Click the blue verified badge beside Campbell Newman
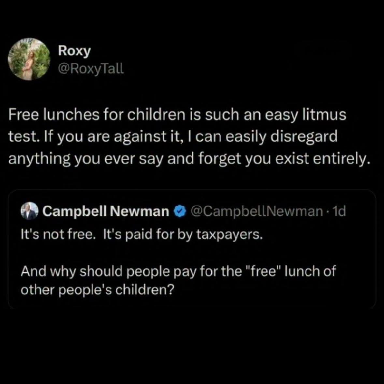The height and width of the screenshot is (384, 384). [180, 211]
